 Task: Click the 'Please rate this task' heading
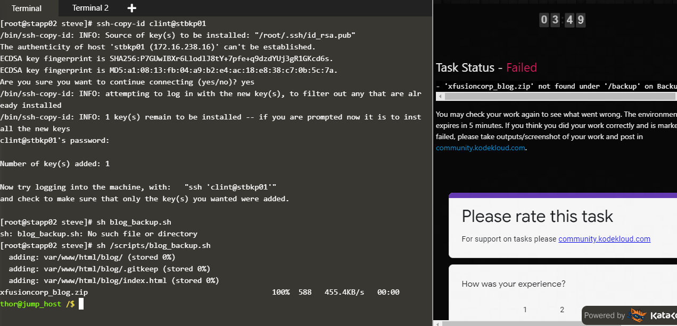tap(537, 216)
